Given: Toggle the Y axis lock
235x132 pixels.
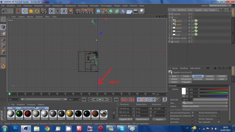Looking at the screenshot, I should (x=58, y=11).
